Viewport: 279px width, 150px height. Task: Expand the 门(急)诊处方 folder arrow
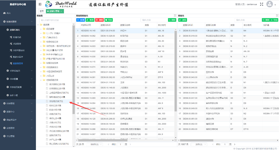41,37
